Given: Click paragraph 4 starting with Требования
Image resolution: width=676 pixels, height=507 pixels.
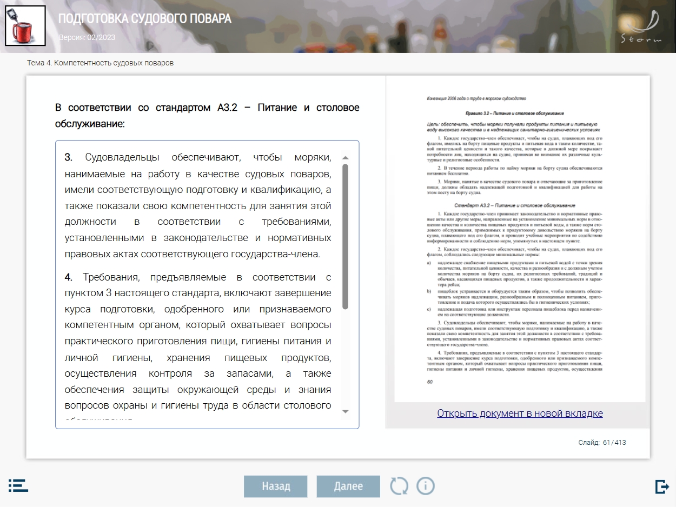Looking at the screenshot, I should point(198,341).
